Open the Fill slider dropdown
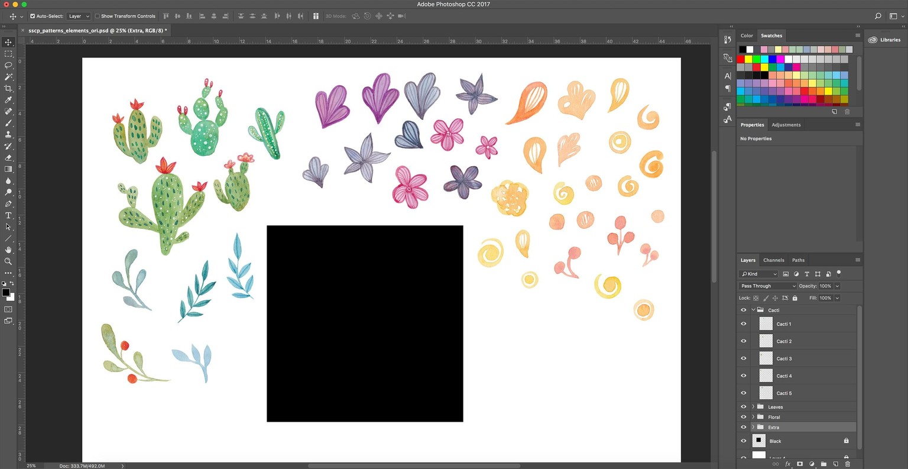Image resolution: width=908 pixels, height=469 pixels. (837, 298)
